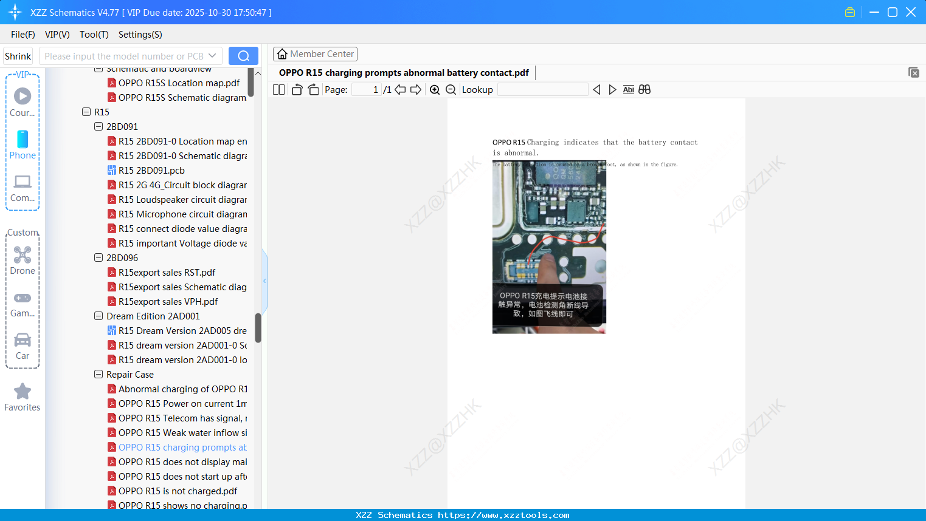Open Abnormal charging of OPPO R15 case
This screenshot has width=926, height=521.
pyautogui.click(x=182, y=389)
